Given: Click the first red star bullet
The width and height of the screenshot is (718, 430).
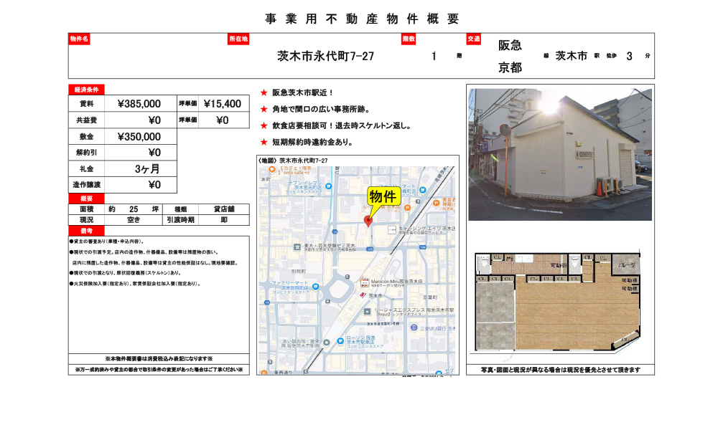Looking at the screenshot, I should 264,93.
